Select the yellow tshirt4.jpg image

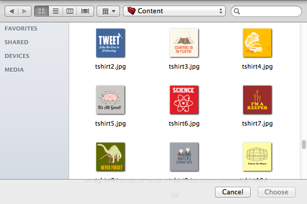257,43
